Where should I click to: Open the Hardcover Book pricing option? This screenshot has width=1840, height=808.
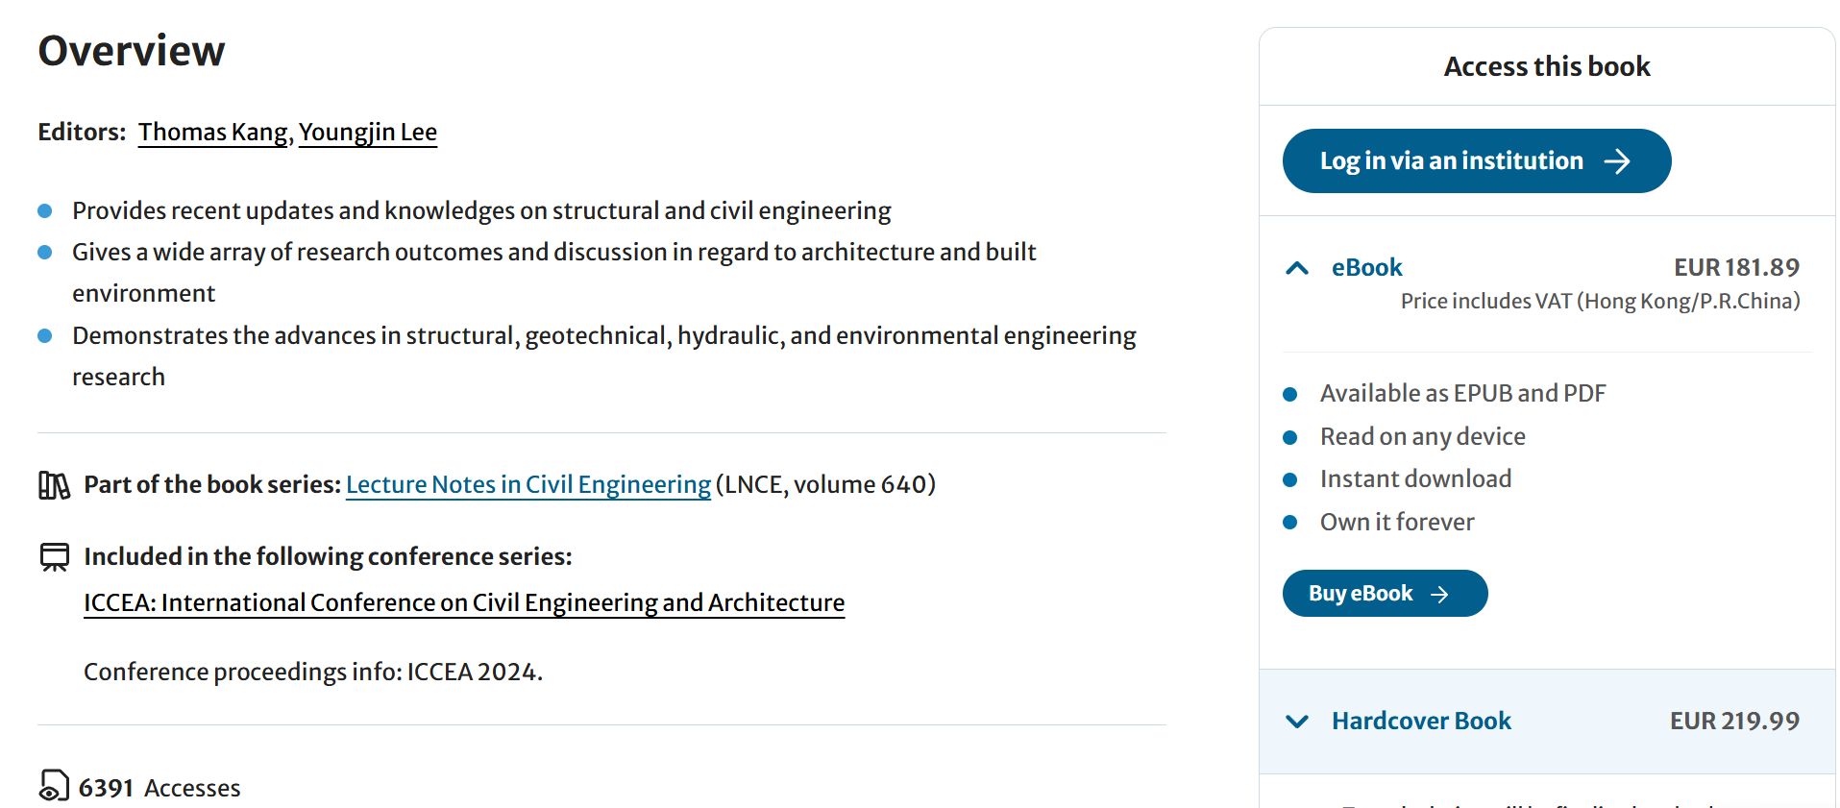tap(1421, 722)
